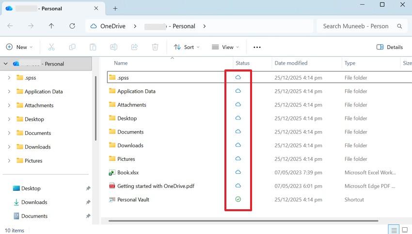Expand Documents folder in navigation tree
This screenshot has width=412, height=234.
click(9, 133)
